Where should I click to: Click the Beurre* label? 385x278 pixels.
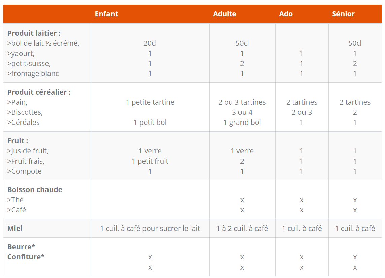(x=21, y=247)
